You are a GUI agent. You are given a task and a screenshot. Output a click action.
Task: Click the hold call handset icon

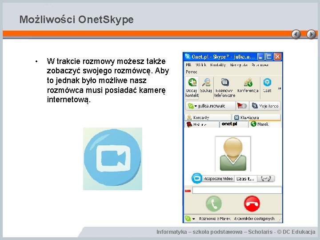click(x=266, y=179)
